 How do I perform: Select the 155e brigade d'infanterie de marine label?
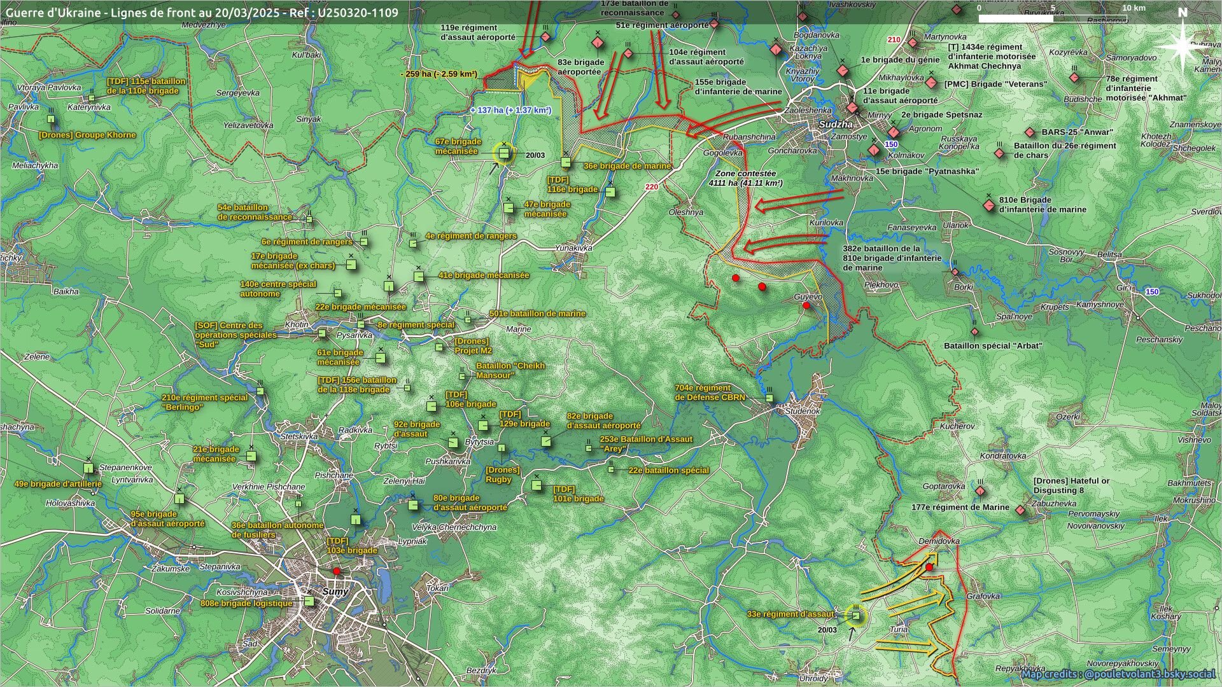[738, 87]
